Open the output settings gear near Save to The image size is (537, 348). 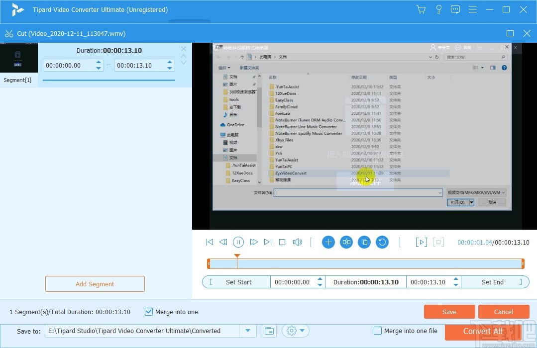click(292, 331)
